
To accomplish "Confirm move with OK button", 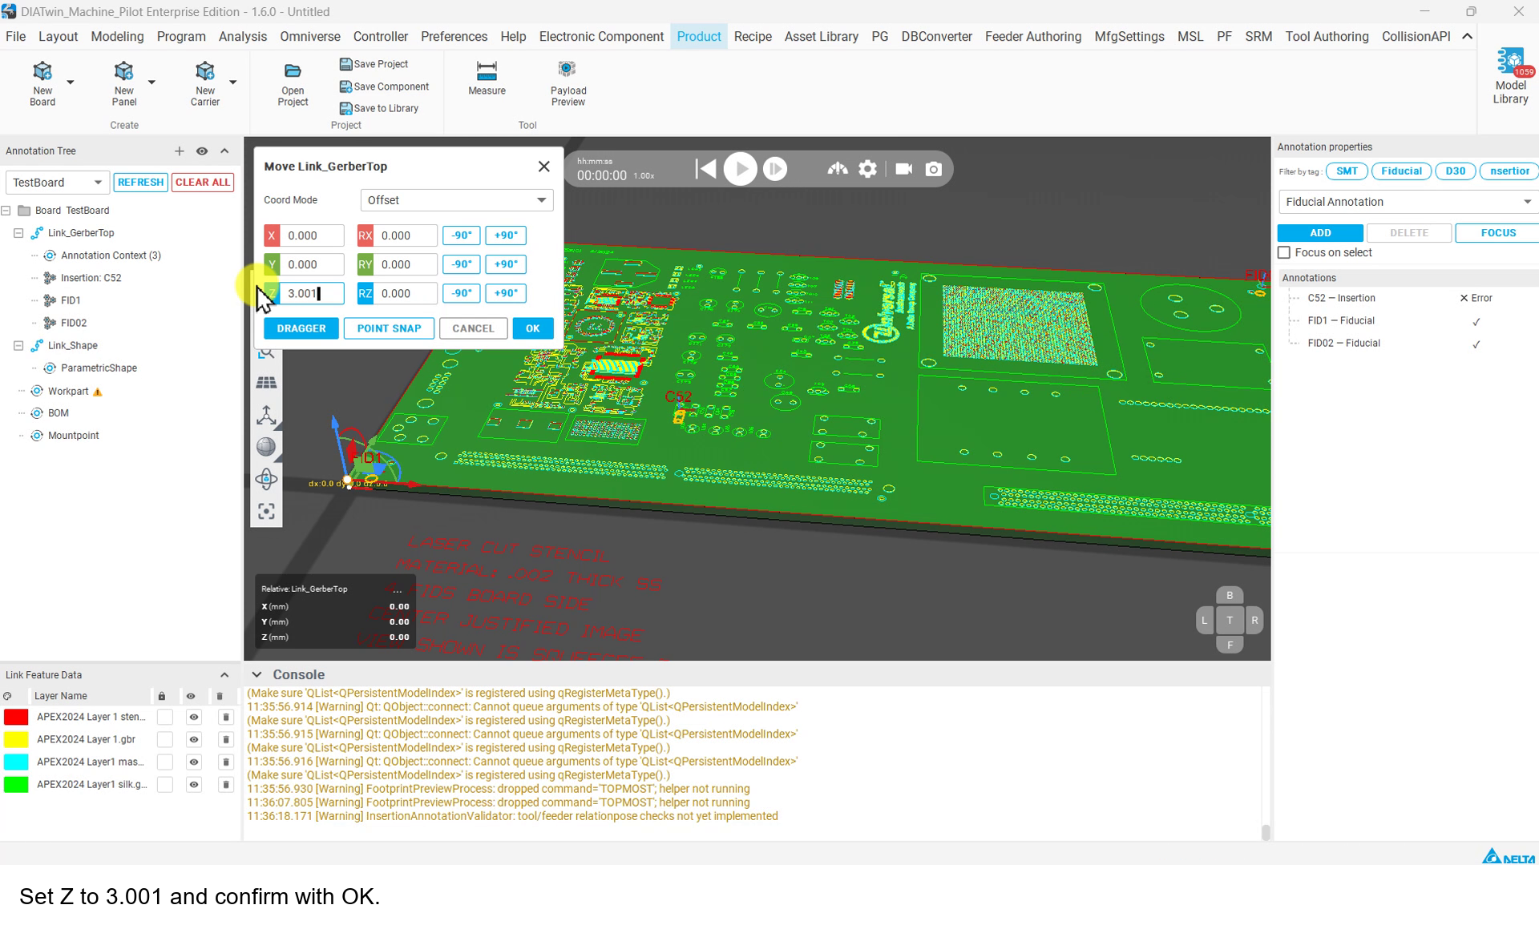I will point(533,328).
